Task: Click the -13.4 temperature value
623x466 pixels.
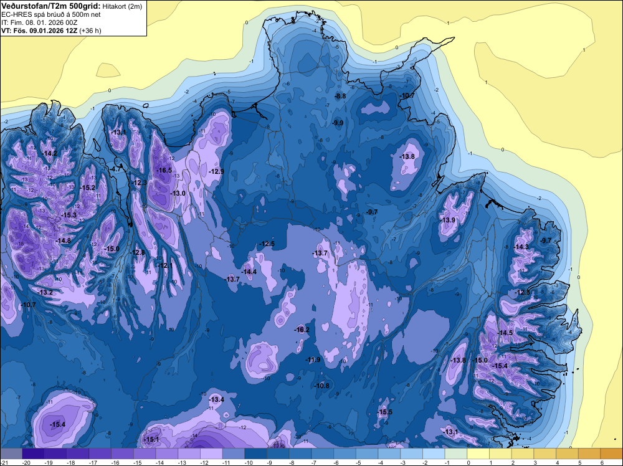Action: [x=217, y=400]
